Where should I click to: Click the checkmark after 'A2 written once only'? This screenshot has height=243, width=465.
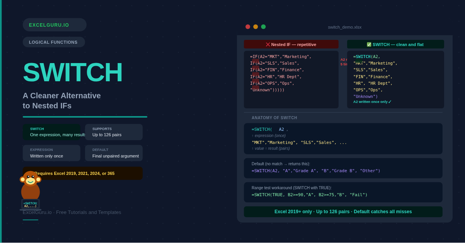point(390,102)
